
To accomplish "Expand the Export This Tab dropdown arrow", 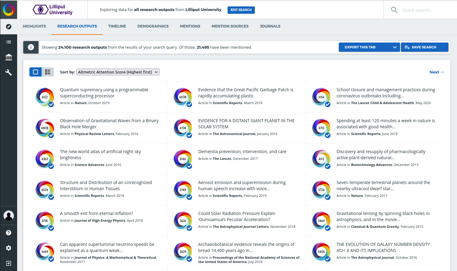I will tap(395, 47).
